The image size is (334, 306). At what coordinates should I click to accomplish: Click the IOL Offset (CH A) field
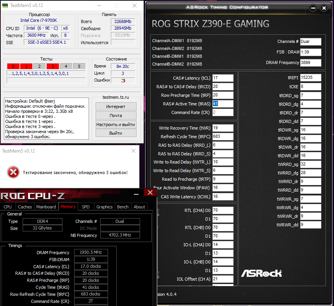223,279
